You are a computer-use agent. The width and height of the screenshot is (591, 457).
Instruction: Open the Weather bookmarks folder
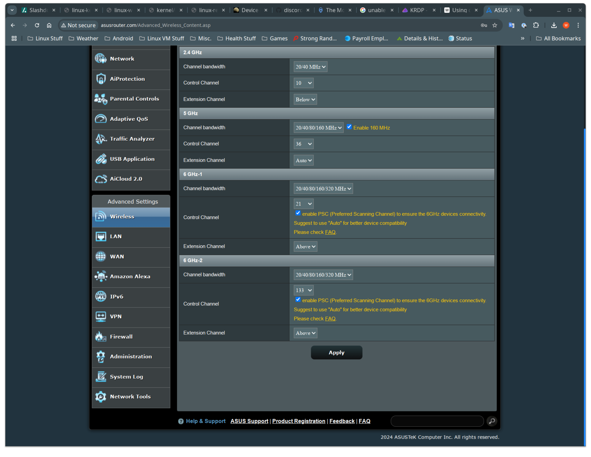84,38
